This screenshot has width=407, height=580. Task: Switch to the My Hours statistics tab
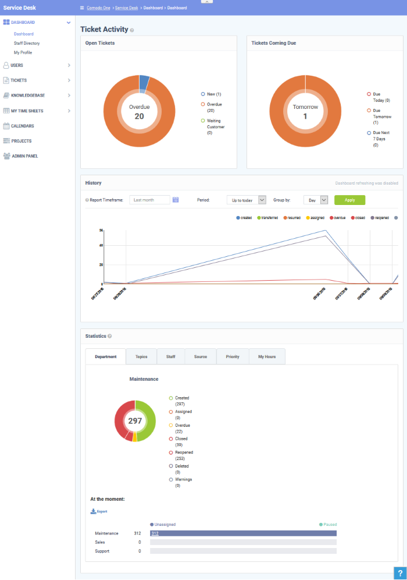coord(267,356)
